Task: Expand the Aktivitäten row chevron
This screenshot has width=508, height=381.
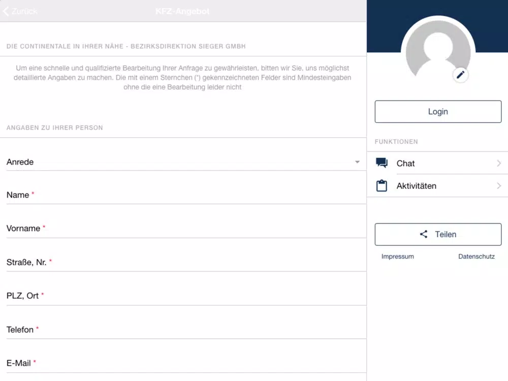Action: point(499,186)
